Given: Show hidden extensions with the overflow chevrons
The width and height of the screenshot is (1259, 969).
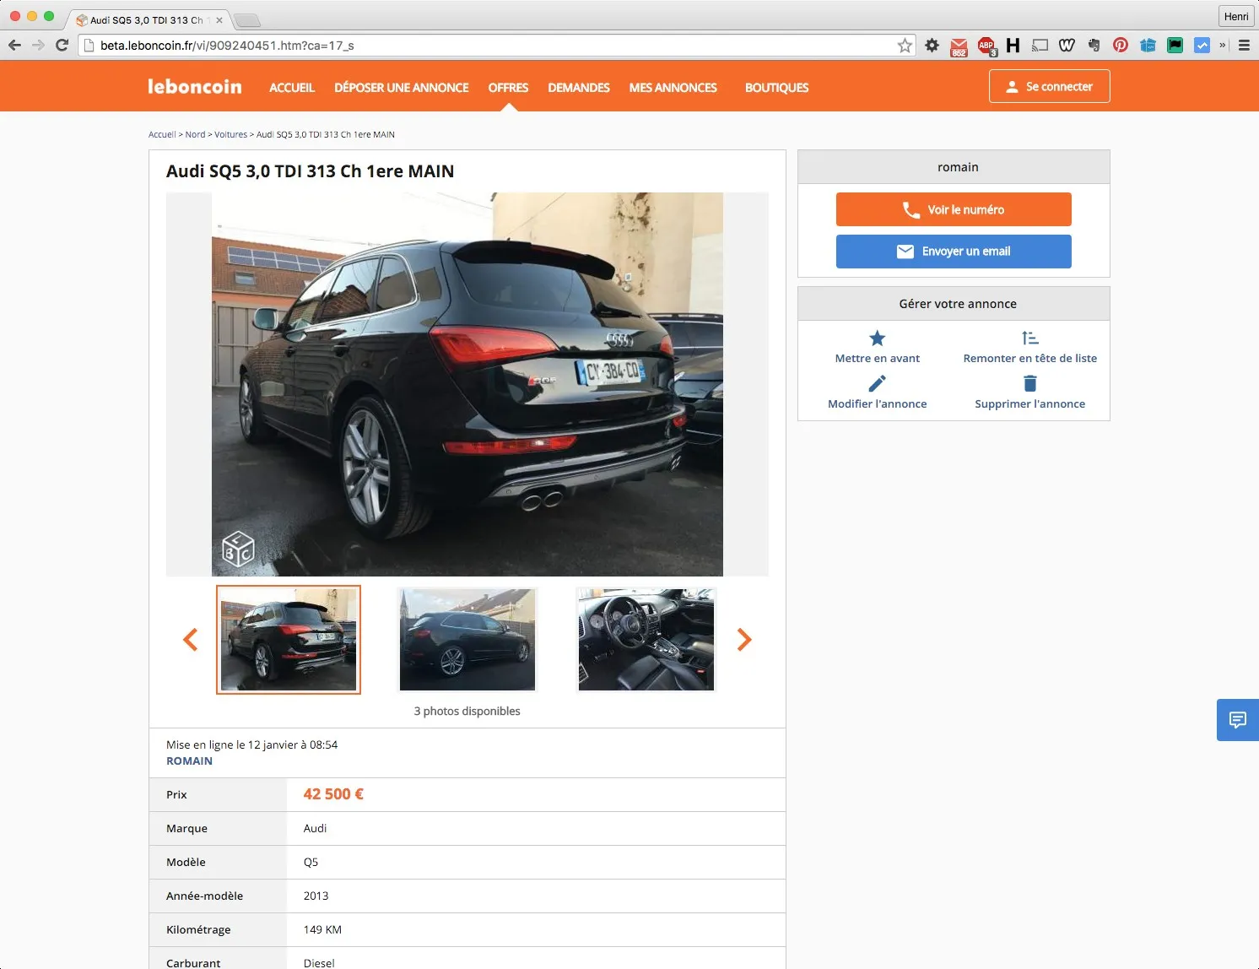Looking at the screenshot, I should 1223,46.
